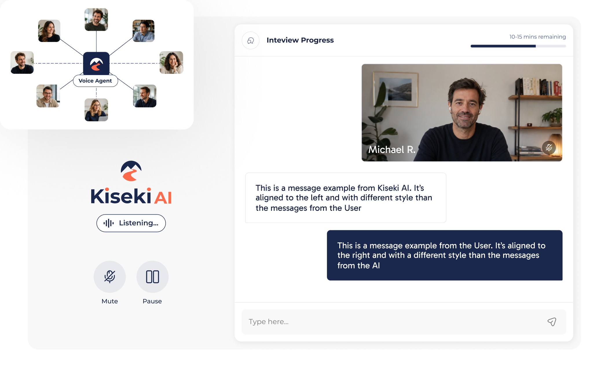Click the Kiseki logo tile above Voice Agent
Image resolution: width=608 pixels, height=365 pixels.
(x=96, y=64)
